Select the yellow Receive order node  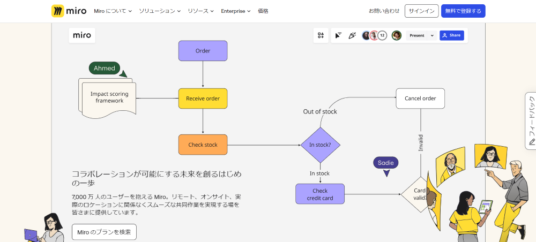point(203,99)
